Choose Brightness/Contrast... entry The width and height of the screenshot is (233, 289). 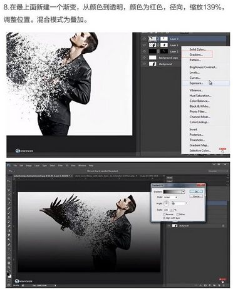point(204,67)
